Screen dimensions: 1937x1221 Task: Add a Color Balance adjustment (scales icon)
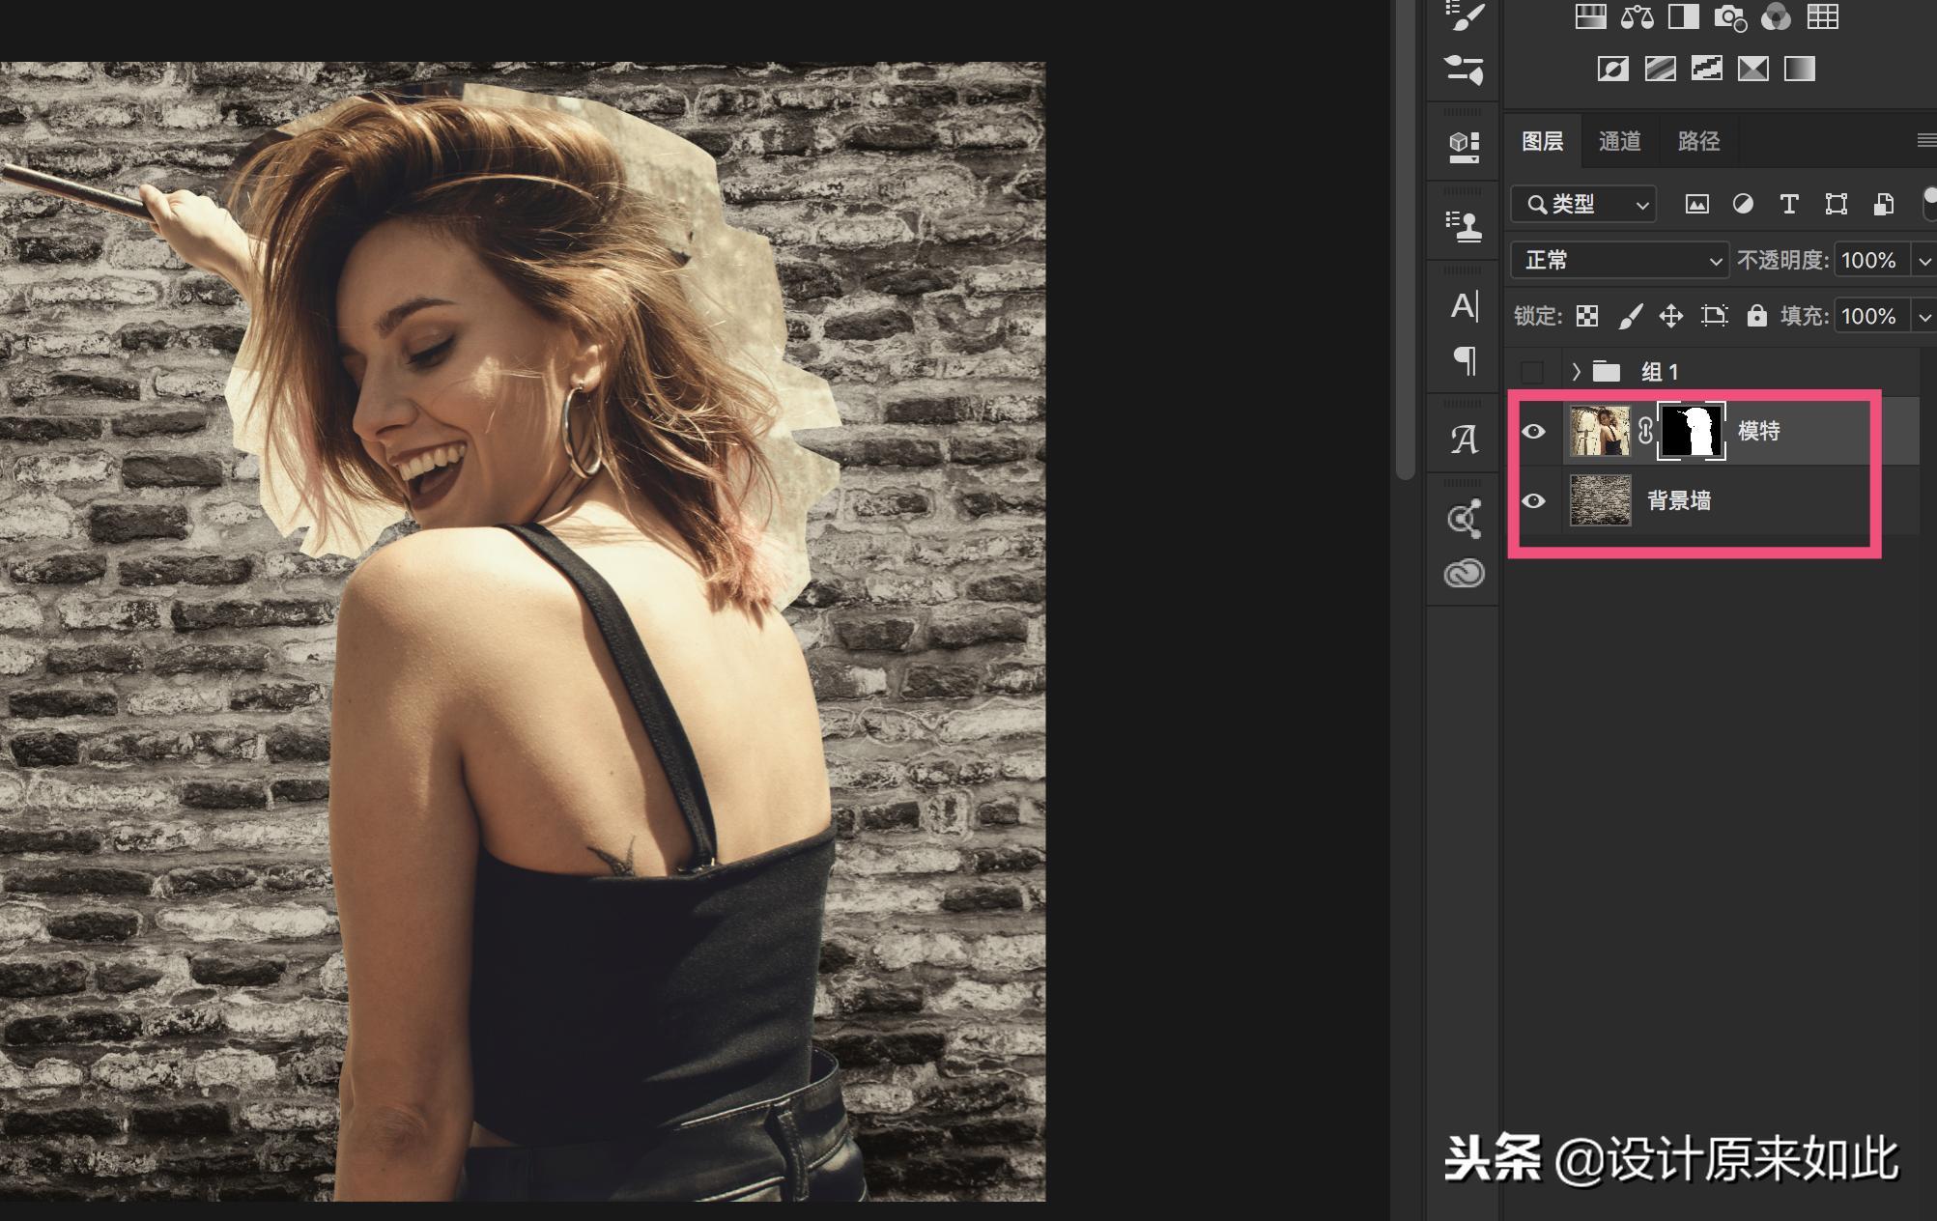[1637, 17]
